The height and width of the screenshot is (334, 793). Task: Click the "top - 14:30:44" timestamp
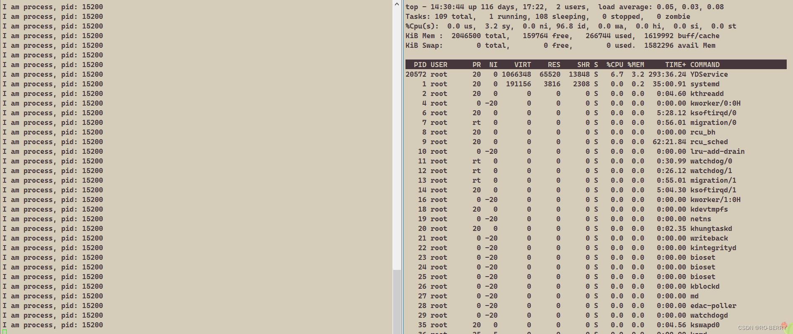point(434,7)
